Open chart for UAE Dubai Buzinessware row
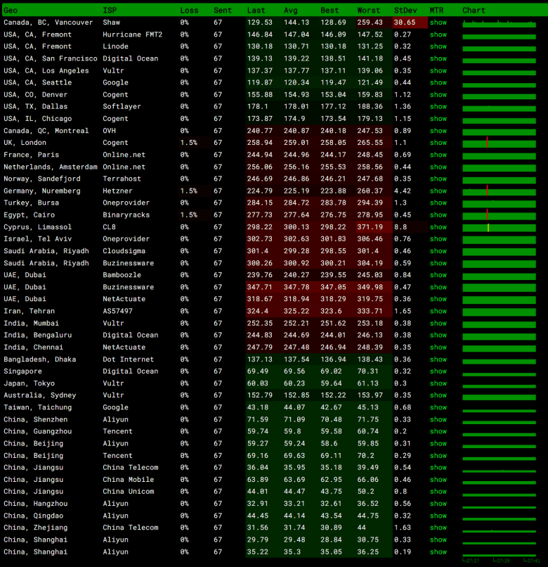The width and height of the screenshot is (548, 567). click(x=499, y=288)
